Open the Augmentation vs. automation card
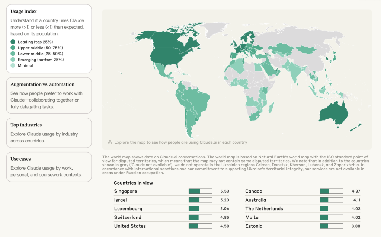This screenshot has height=237, width=381. click(49, 96)
